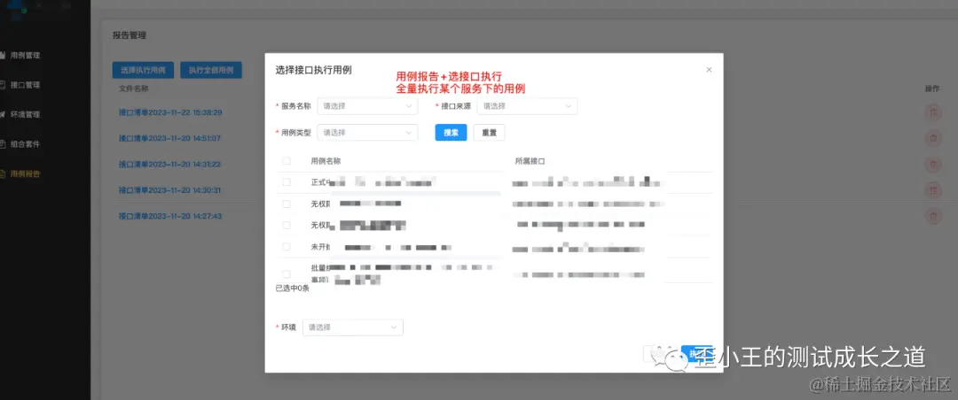Screen dimensions: 958x400
Task: Click the 报告管理 page heading
Action: tap(129, 35)
